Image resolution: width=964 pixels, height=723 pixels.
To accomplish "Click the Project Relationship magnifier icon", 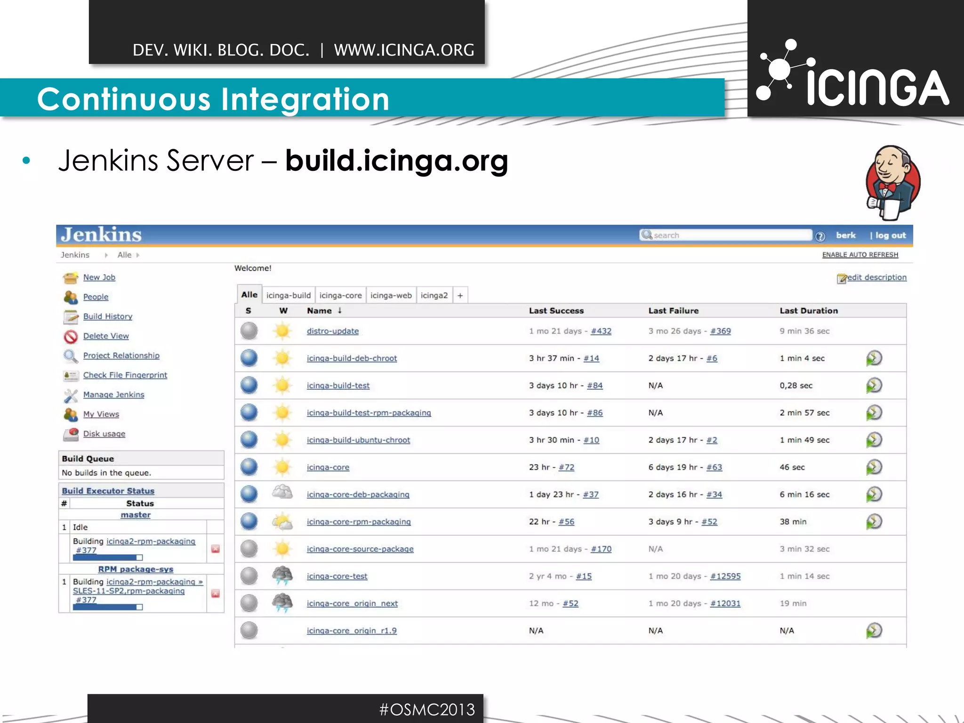I will tap(71, 356).
